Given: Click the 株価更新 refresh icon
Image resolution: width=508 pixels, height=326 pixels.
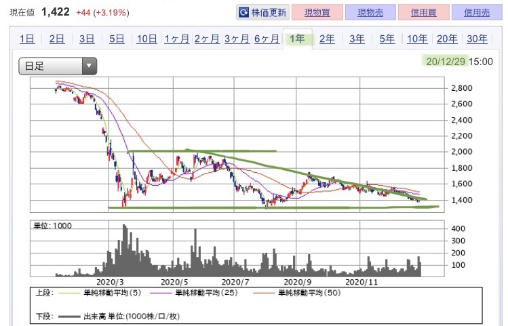Looking at the screenshot, I should click(244, 13).
